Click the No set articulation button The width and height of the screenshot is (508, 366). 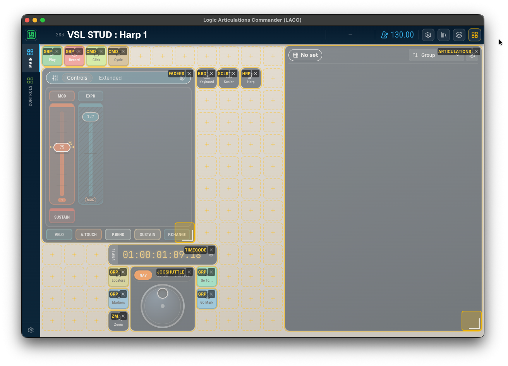(x=305, y=55)
